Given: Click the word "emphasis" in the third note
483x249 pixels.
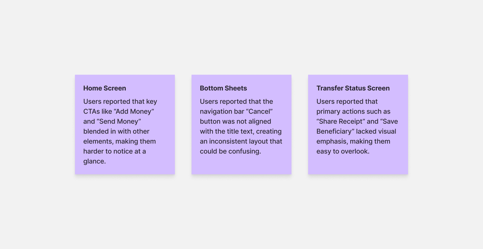Looking at the screenshot, I should (x=332, y=141).
